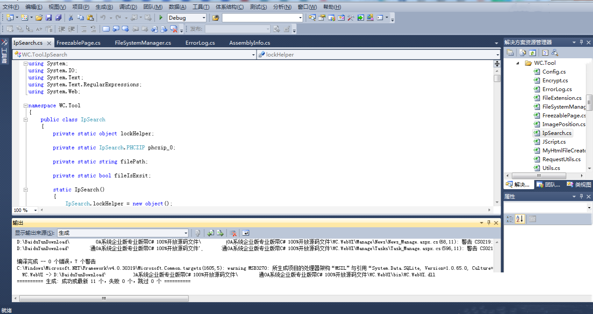This screenshot has width=593, height=314.
Task: Toggle Show All Files in Solution Explorer
Action: point(522,53)
